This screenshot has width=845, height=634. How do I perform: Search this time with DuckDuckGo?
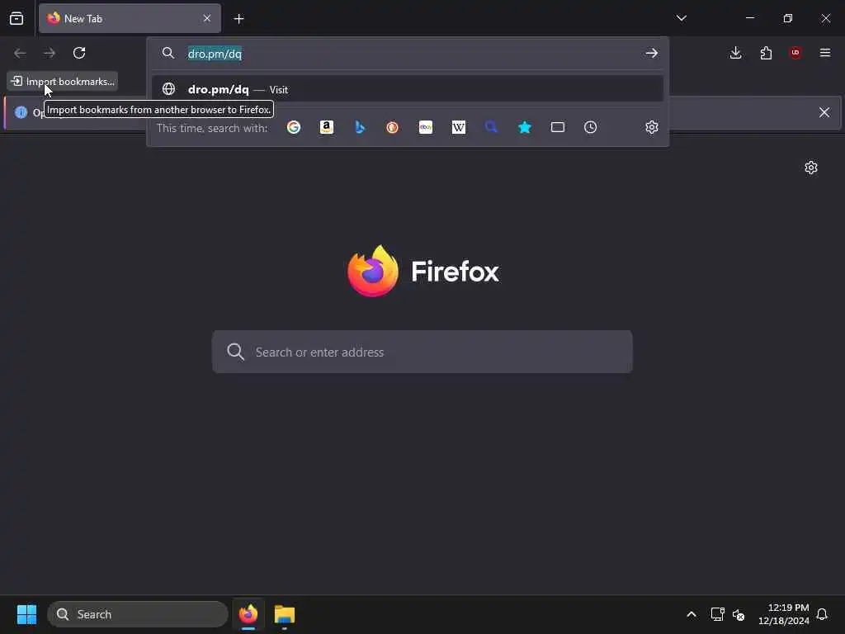coord(392,127)
